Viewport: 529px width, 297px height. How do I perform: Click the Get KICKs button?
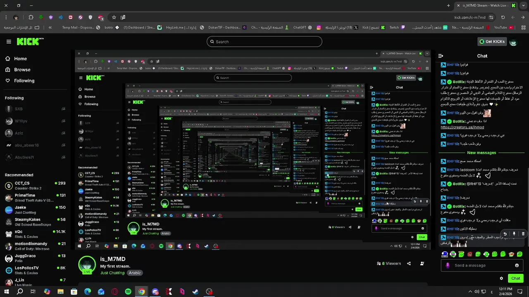(492, 42)
